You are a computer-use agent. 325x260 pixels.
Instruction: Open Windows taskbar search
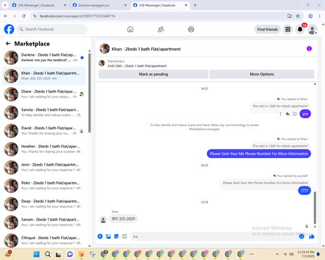click(47, 254)
